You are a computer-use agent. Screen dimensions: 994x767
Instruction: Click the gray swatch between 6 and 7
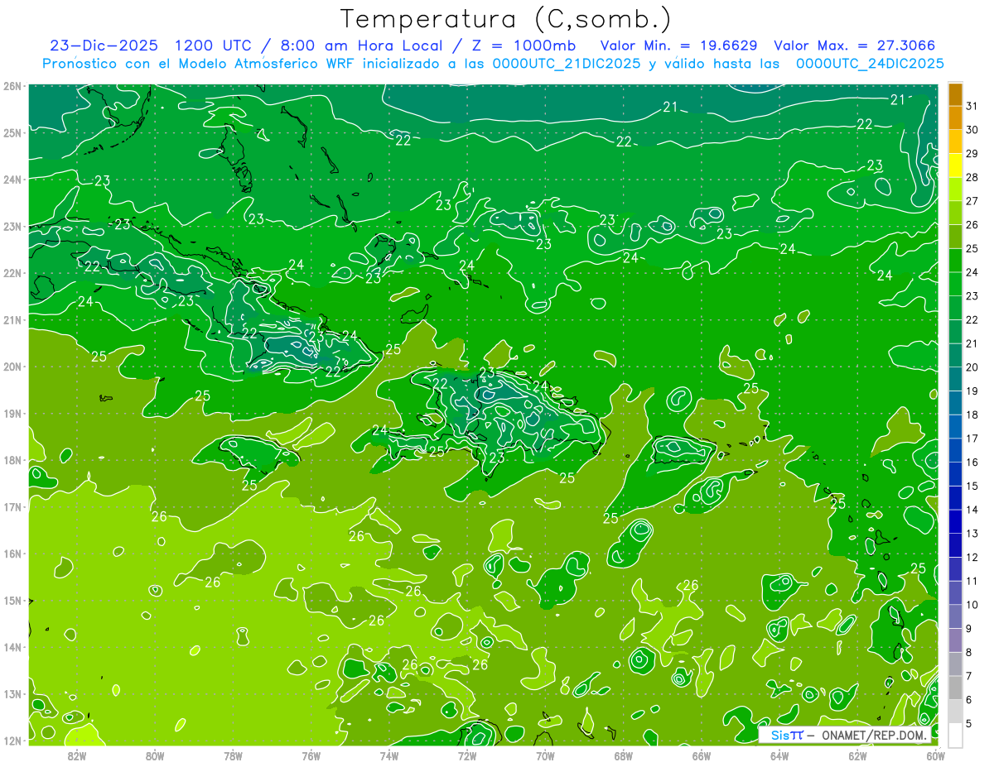coord(955,688)
